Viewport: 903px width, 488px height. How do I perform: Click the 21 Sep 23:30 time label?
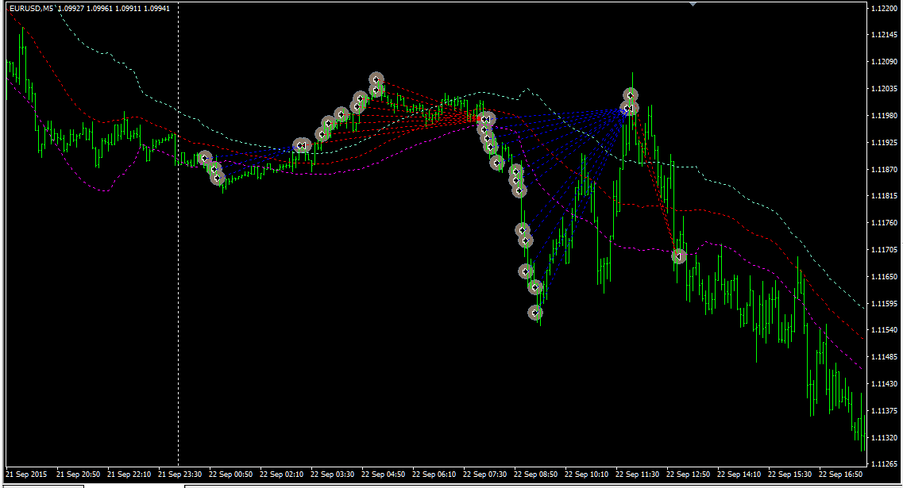click(179, 475)
